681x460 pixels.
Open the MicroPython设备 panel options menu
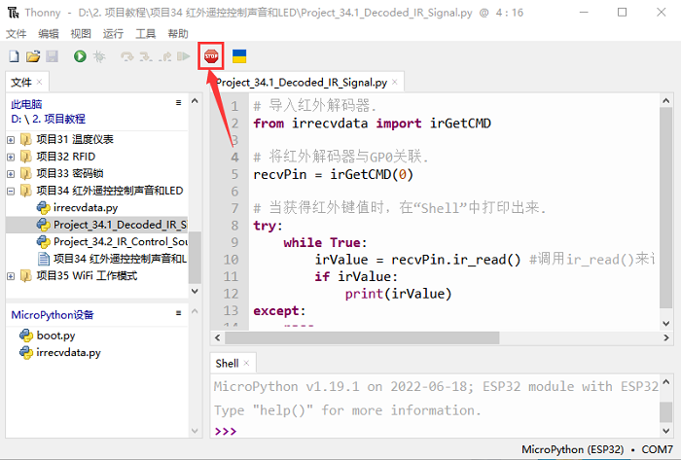pos(178,314)
